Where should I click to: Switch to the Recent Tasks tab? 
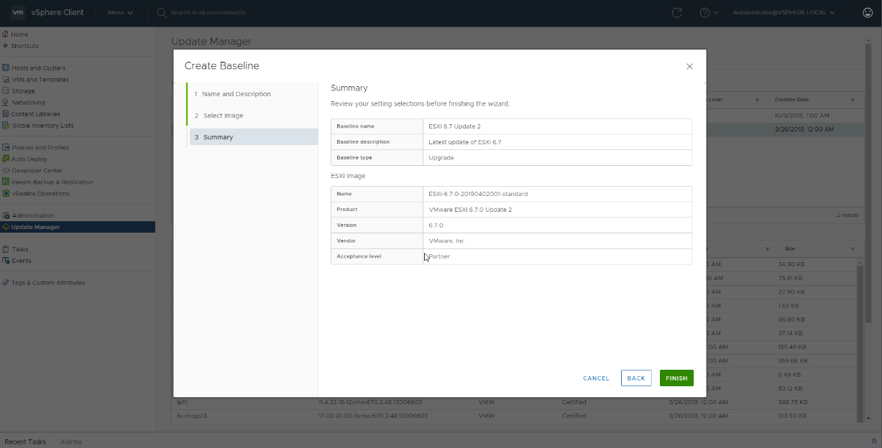(x=25, y=442)
